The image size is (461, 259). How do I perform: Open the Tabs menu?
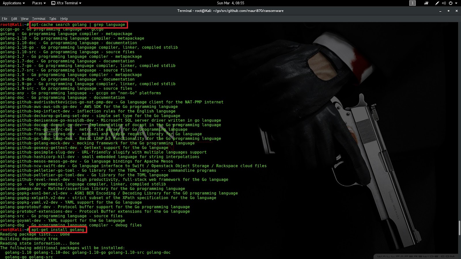(53, 19)
